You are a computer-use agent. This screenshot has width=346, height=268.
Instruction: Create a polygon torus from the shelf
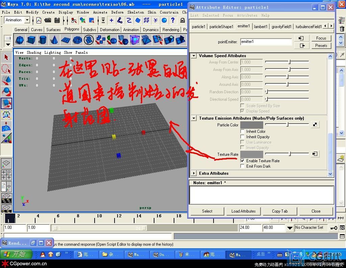tap(77, 40)
